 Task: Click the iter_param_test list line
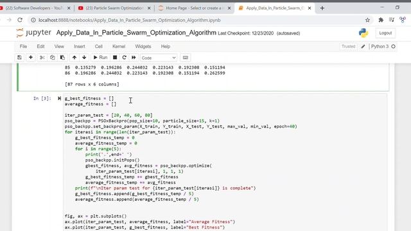[x=109, y=116]
